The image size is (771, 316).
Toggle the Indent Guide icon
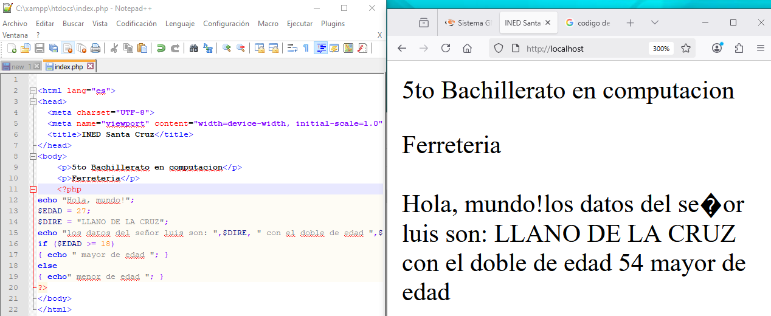(320, 48)
